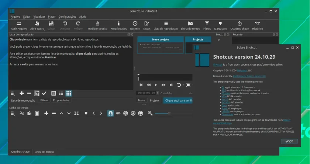Open the Editar menu
This screenshot has width=310, height=164.
pyautogui.click(x=27, y=17)
